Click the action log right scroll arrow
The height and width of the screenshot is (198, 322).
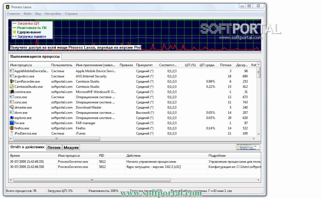258,180
